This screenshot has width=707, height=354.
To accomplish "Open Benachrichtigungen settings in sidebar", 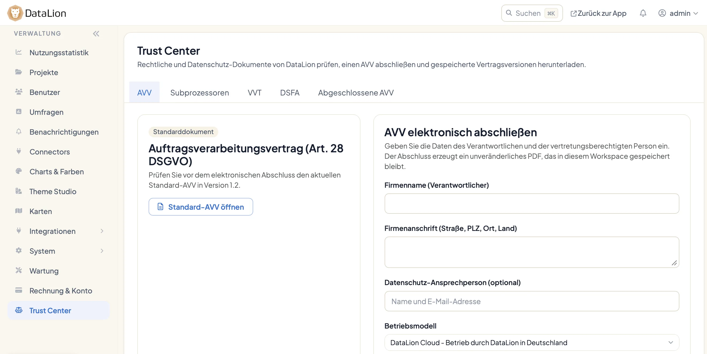I will tap(58, 132).
